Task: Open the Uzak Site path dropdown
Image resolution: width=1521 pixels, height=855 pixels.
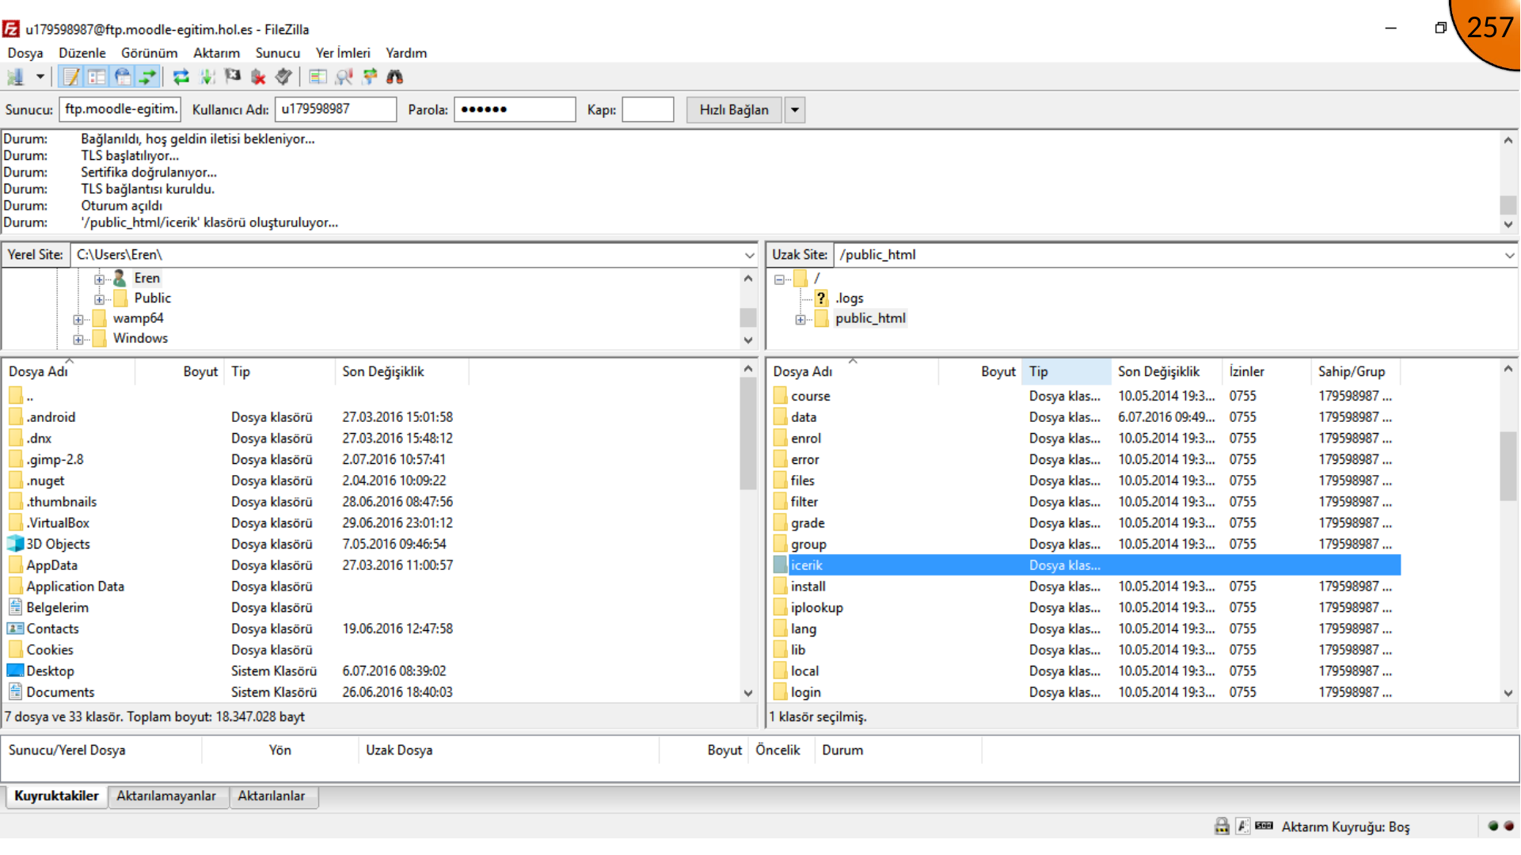Action: (x=1509, y=255)
